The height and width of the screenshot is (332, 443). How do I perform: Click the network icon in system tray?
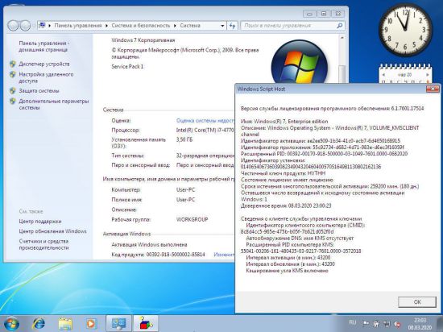coord(387,324)
